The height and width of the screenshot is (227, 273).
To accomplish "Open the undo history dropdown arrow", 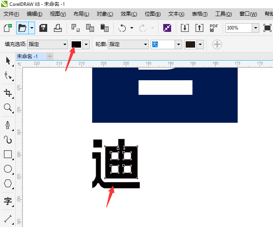I will click(x=132, y=28).
